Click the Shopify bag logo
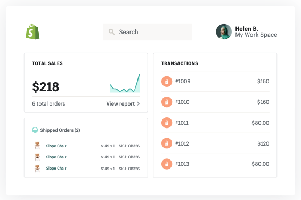The image size is (301, 200). (x=32, y=32)
